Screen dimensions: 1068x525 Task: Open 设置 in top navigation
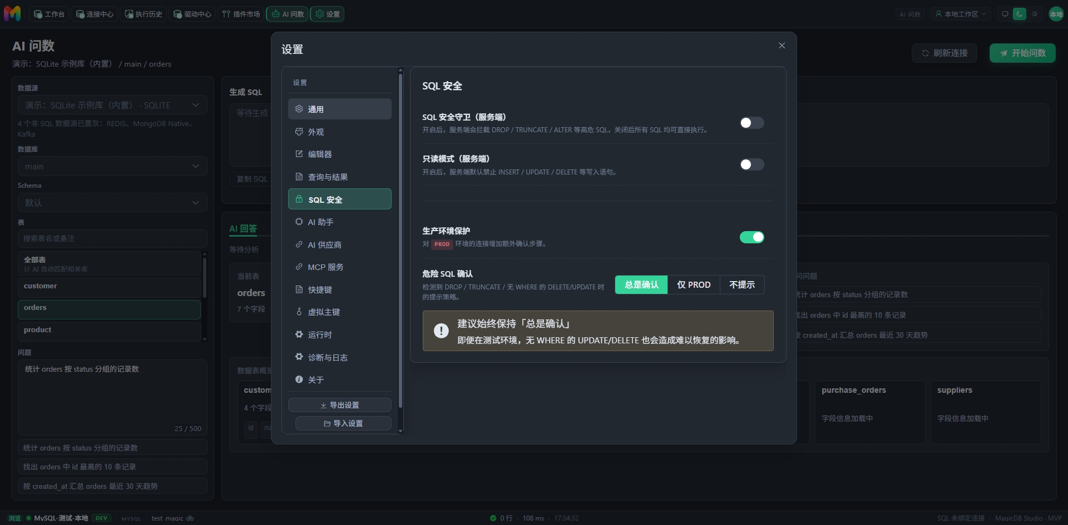(327, 14)
